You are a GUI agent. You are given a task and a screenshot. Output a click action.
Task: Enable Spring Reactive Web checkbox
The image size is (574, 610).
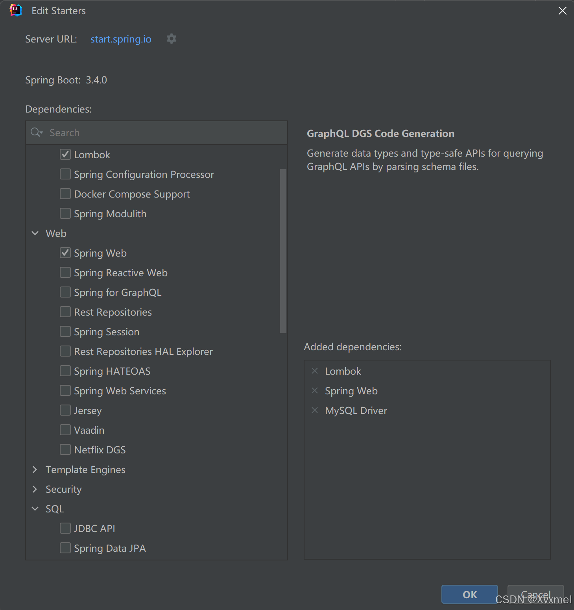[65, 272]
